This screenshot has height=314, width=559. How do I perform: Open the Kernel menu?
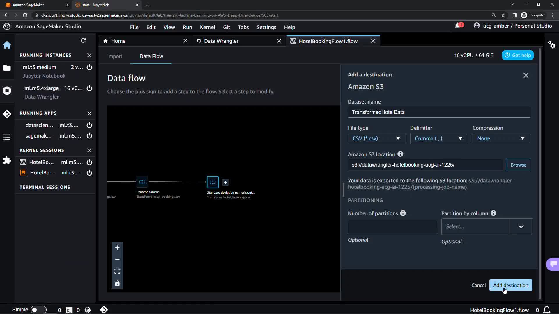207,27
